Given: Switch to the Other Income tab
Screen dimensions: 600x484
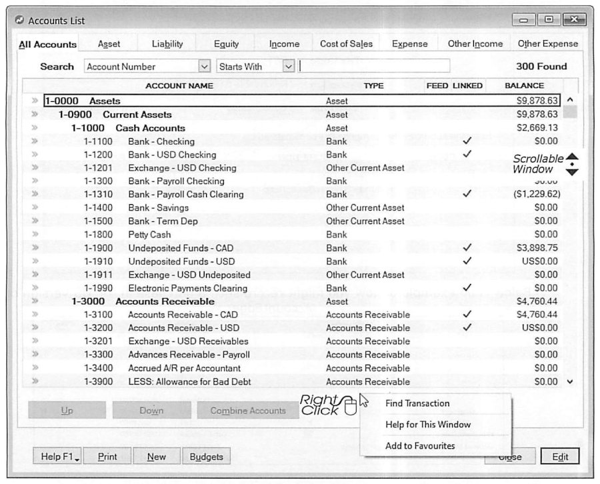Looking at the screenshot, I should click(x=475, y=44).
